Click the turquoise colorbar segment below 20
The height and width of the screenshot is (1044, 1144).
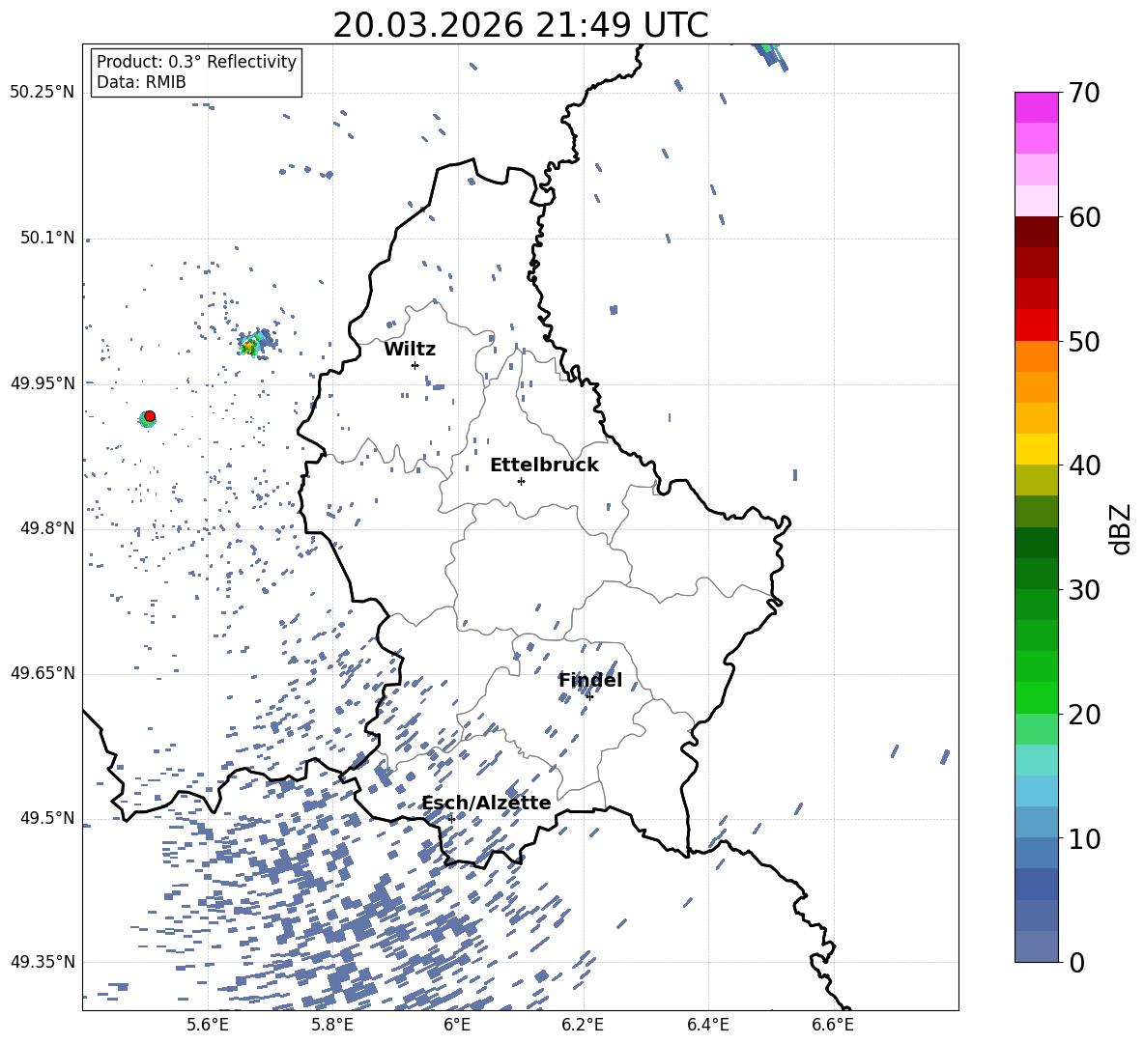(1036, 760)
